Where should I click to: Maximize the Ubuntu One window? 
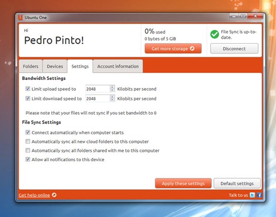coord(243,16)
